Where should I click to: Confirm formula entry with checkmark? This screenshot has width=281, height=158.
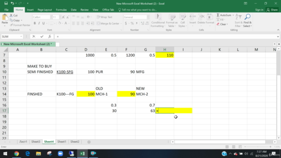point(42,36)
